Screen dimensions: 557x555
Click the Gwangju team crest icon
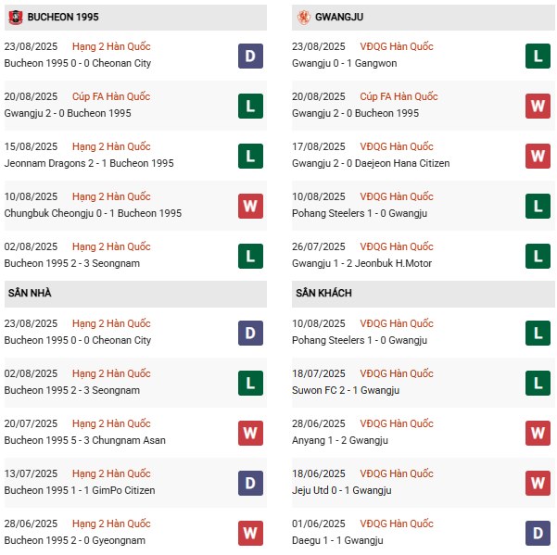302,17
